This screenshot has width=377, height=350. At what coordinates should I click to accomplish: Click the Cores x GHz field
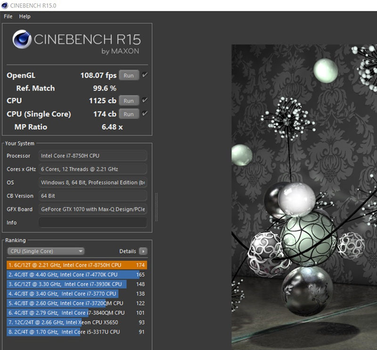tap(93, 169)
